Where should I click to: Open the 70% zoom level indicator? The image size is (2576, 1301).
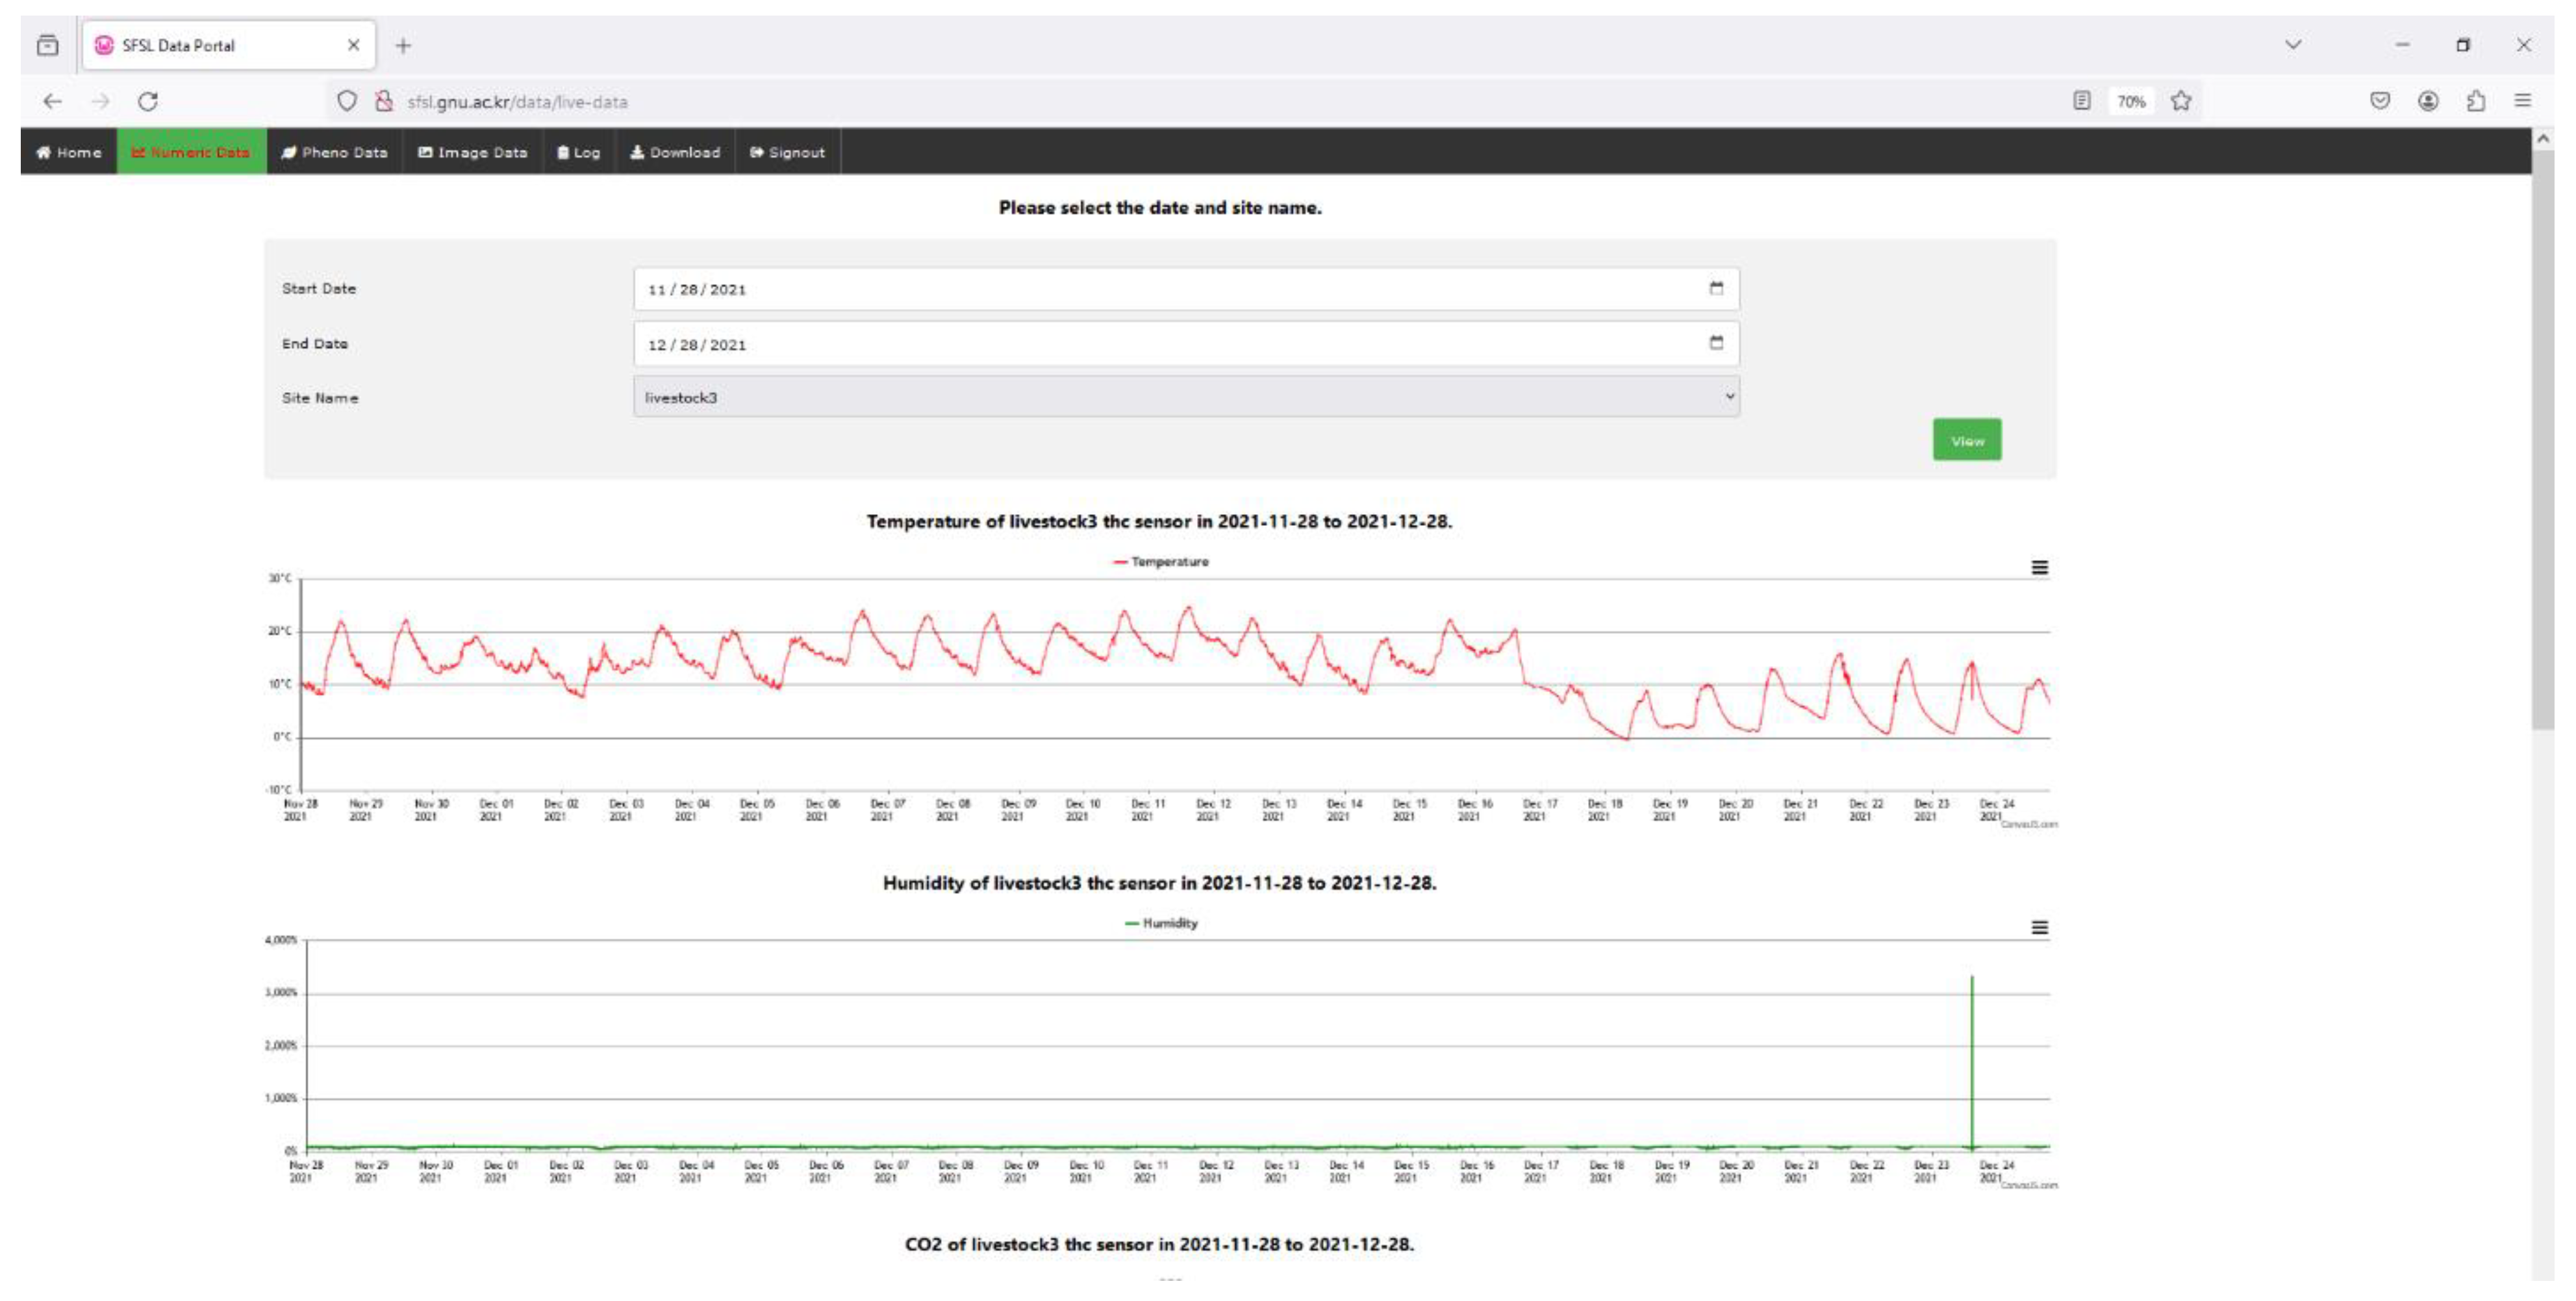coord(2131,101)
